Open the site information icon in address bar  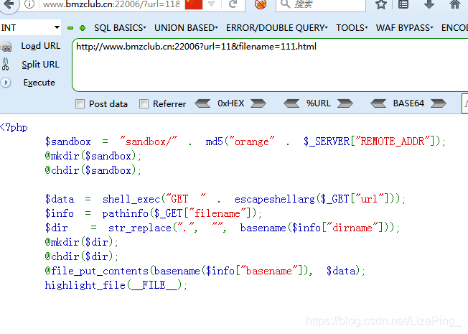tap(29, 4)
